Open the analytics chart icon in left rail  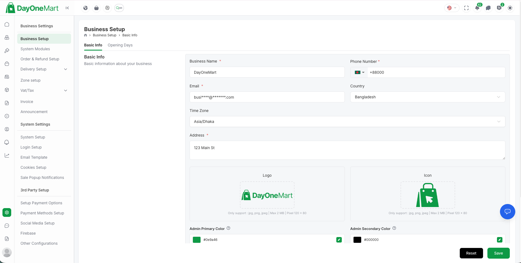click(7, 155)
